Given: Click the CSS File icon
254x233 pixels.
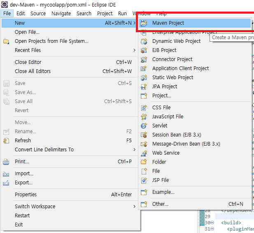Looking at the screenshot, I should (x=144, y=108).
